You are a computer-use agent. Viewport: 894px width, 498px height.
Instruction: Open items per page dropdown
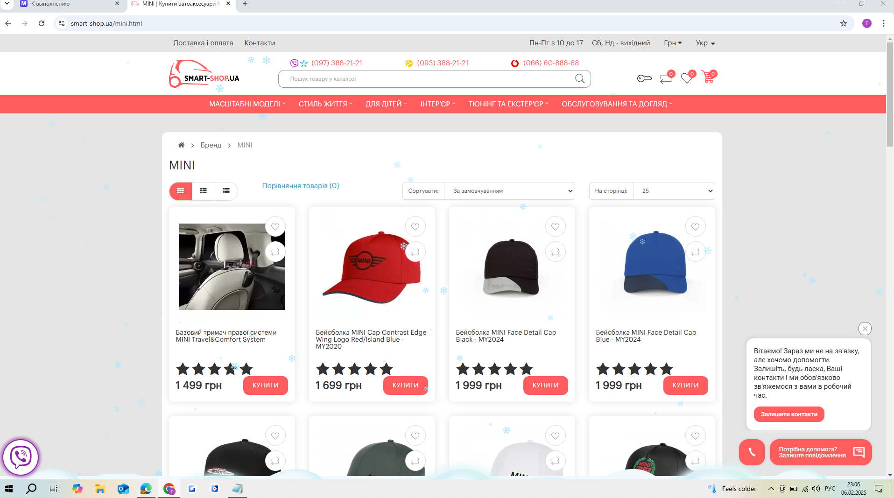click(674, 191)
